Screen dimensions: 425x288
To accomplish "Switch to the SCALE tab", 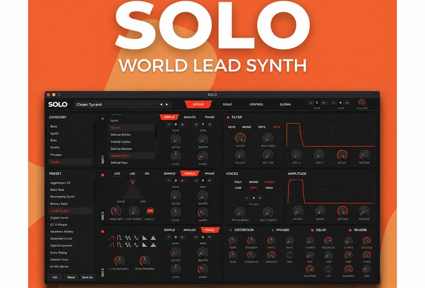I will point(227,104).
